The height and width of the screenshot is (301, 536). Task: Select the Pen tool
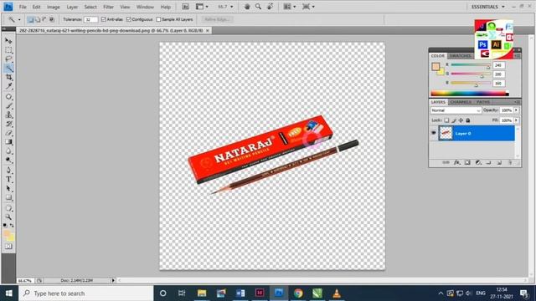pos(8,171)
